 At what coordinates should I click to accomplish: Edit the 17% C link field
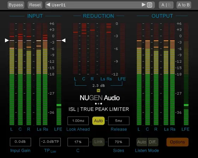78,142
